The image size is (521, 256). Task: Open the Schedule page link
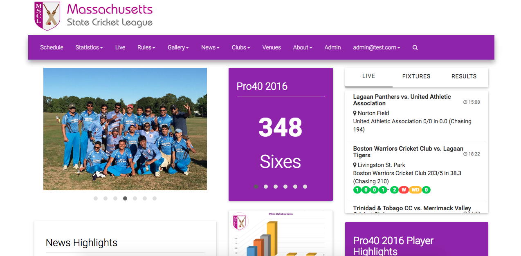(52, 48)
